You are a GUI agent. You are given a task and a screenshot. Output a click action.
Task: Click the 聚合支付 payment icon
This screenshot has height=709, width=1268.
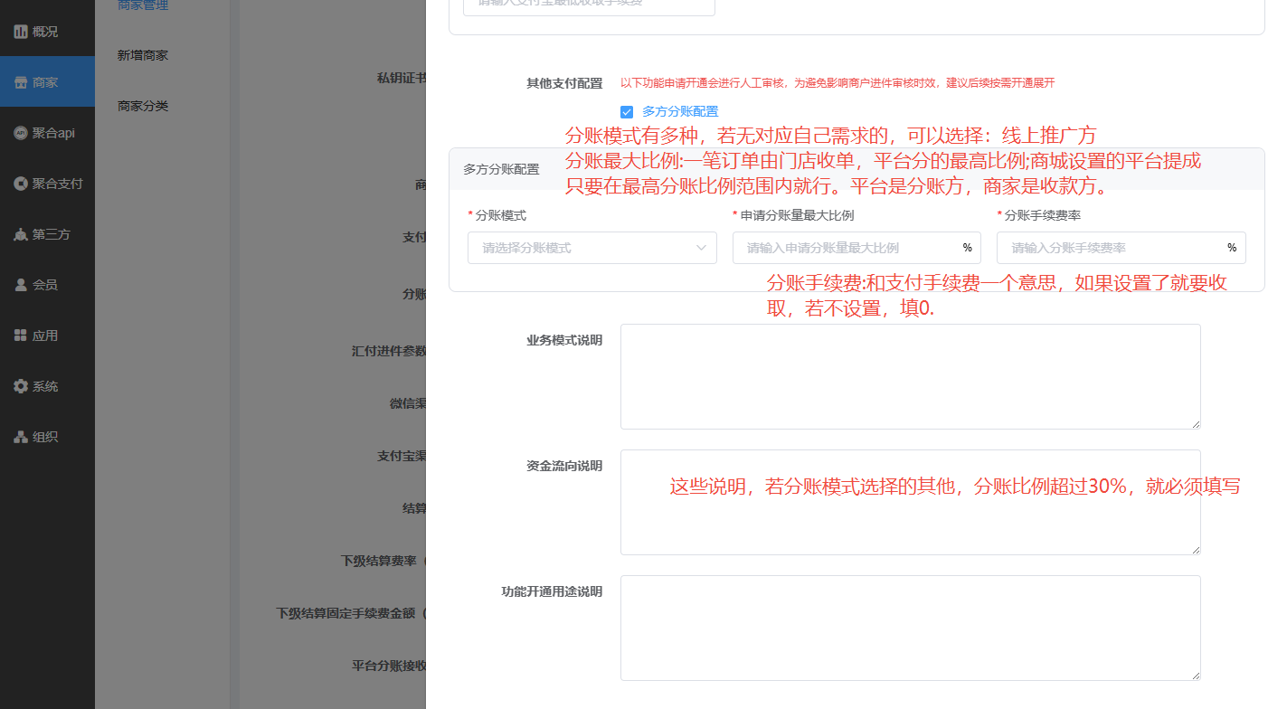tap(21, 184)
